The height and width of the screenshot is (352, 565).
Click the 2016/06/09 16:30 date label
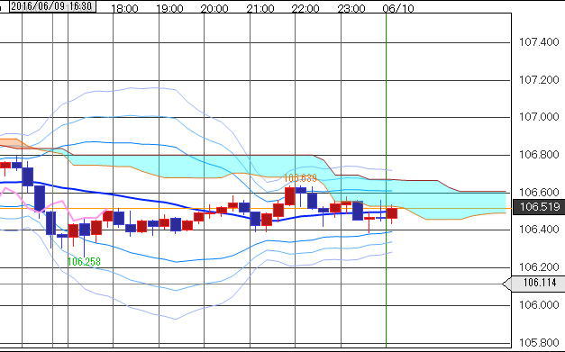[x=52, y=6]
